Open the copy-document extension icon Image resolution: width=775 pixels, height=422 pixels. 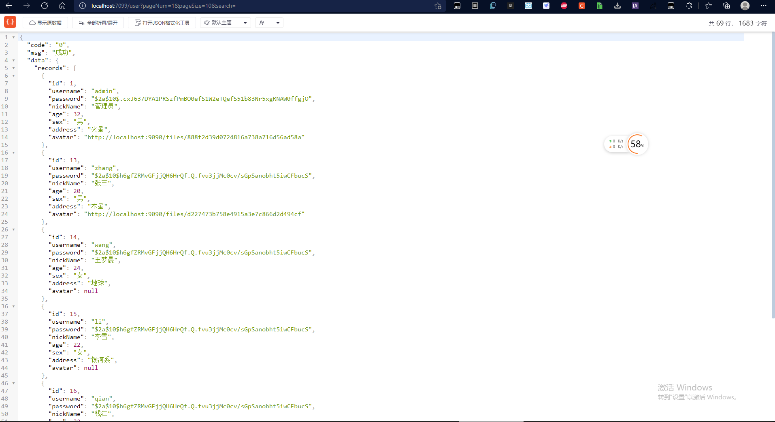[x=493, y=6]
